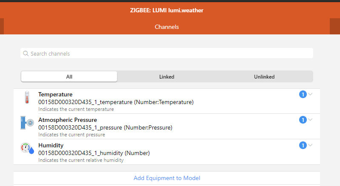Screen dimensions: 340x186
Task: Expand the Atmospheric Pressure channel chevron
Action: click(310, 120)
